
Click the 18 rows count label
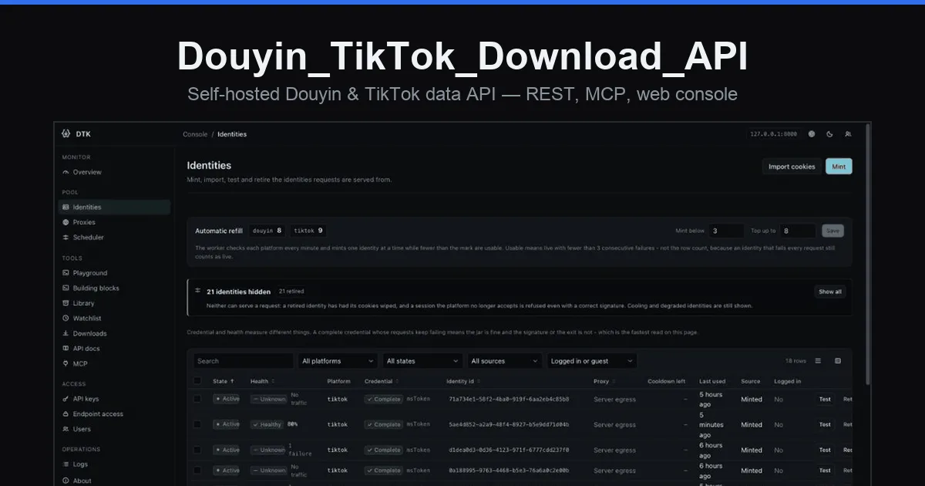tap(795, 361)
